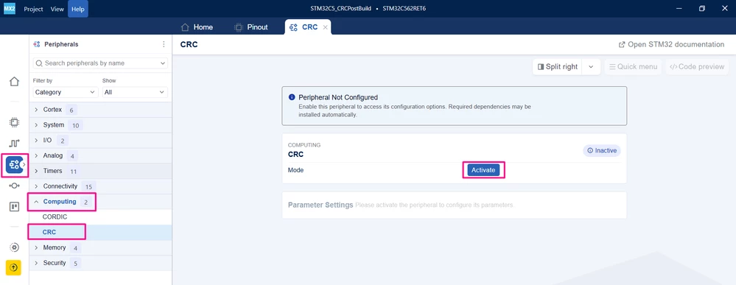Open the search field dropdown arrow
736x285 pixels.
162,63
